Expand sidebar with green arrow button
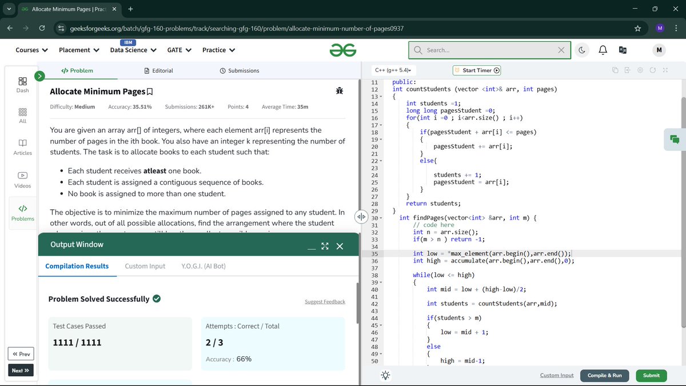 pos(39,75)
